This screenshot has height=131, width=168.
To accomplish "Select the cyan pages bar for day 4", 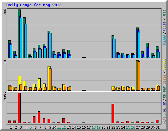I will (x=26, y=41).
